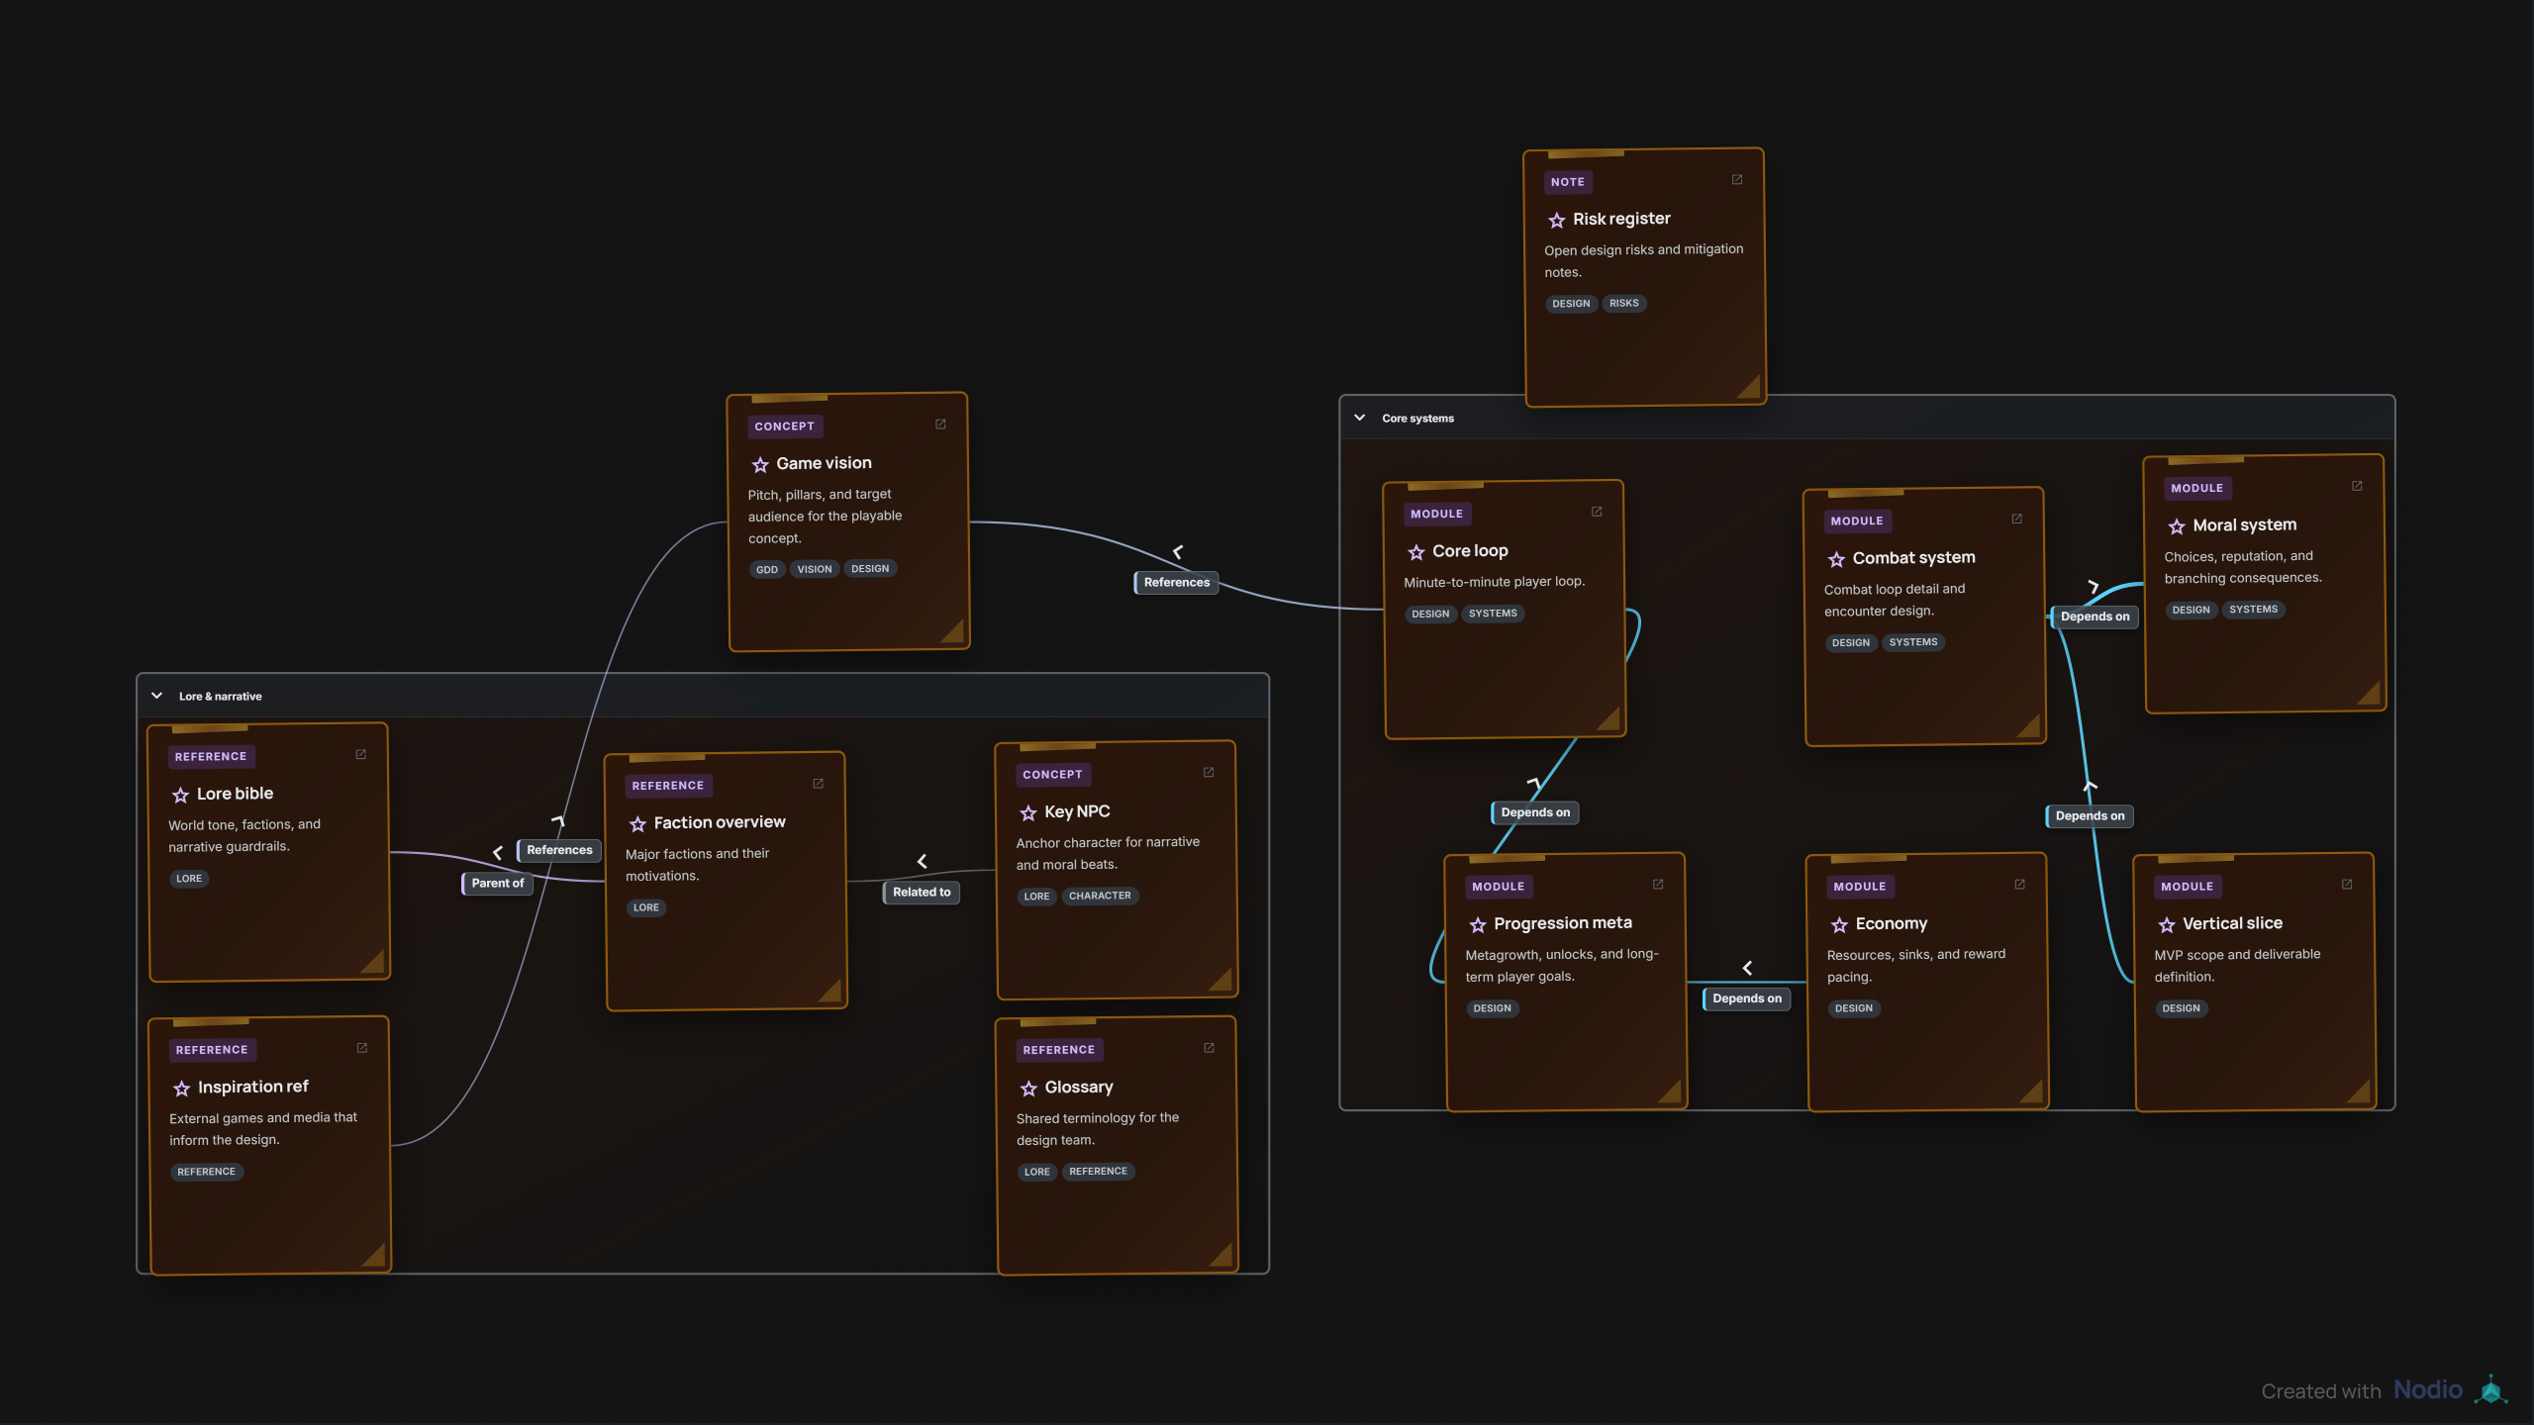This screenshot has height=1425, width=2534.
Task: Click the GDD tag on Game vision
Action: click(766, 569)
